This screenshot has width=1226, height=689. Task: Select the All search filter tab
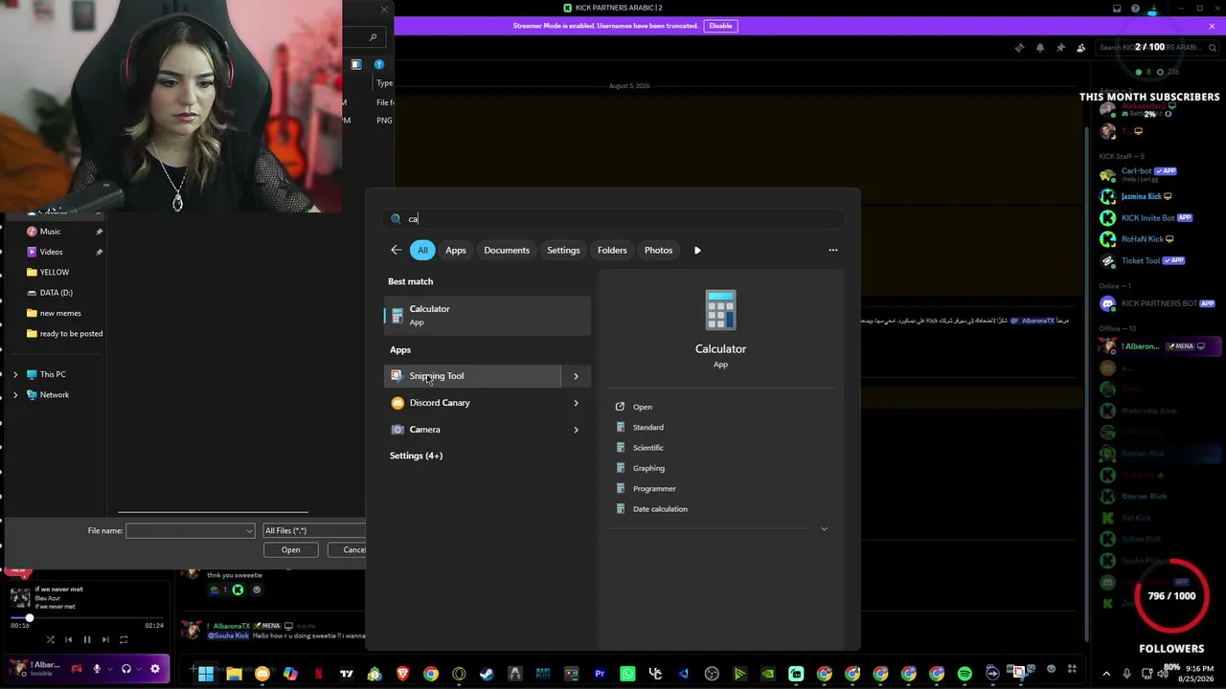point(422,250)
